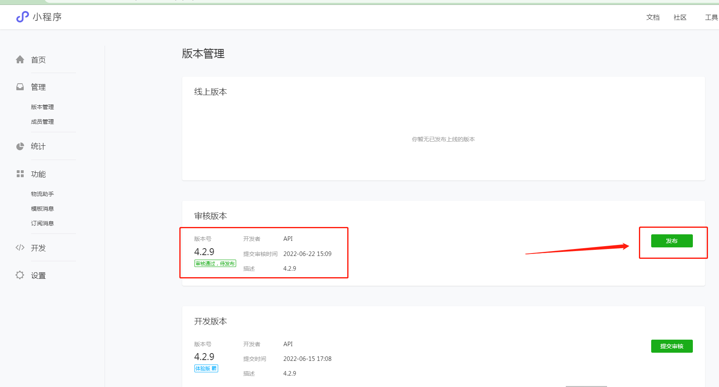The width and height of the screenshot is (719, 387).
Task: Go to 首页 in the sidebar
Action: [x=38, y=60]
